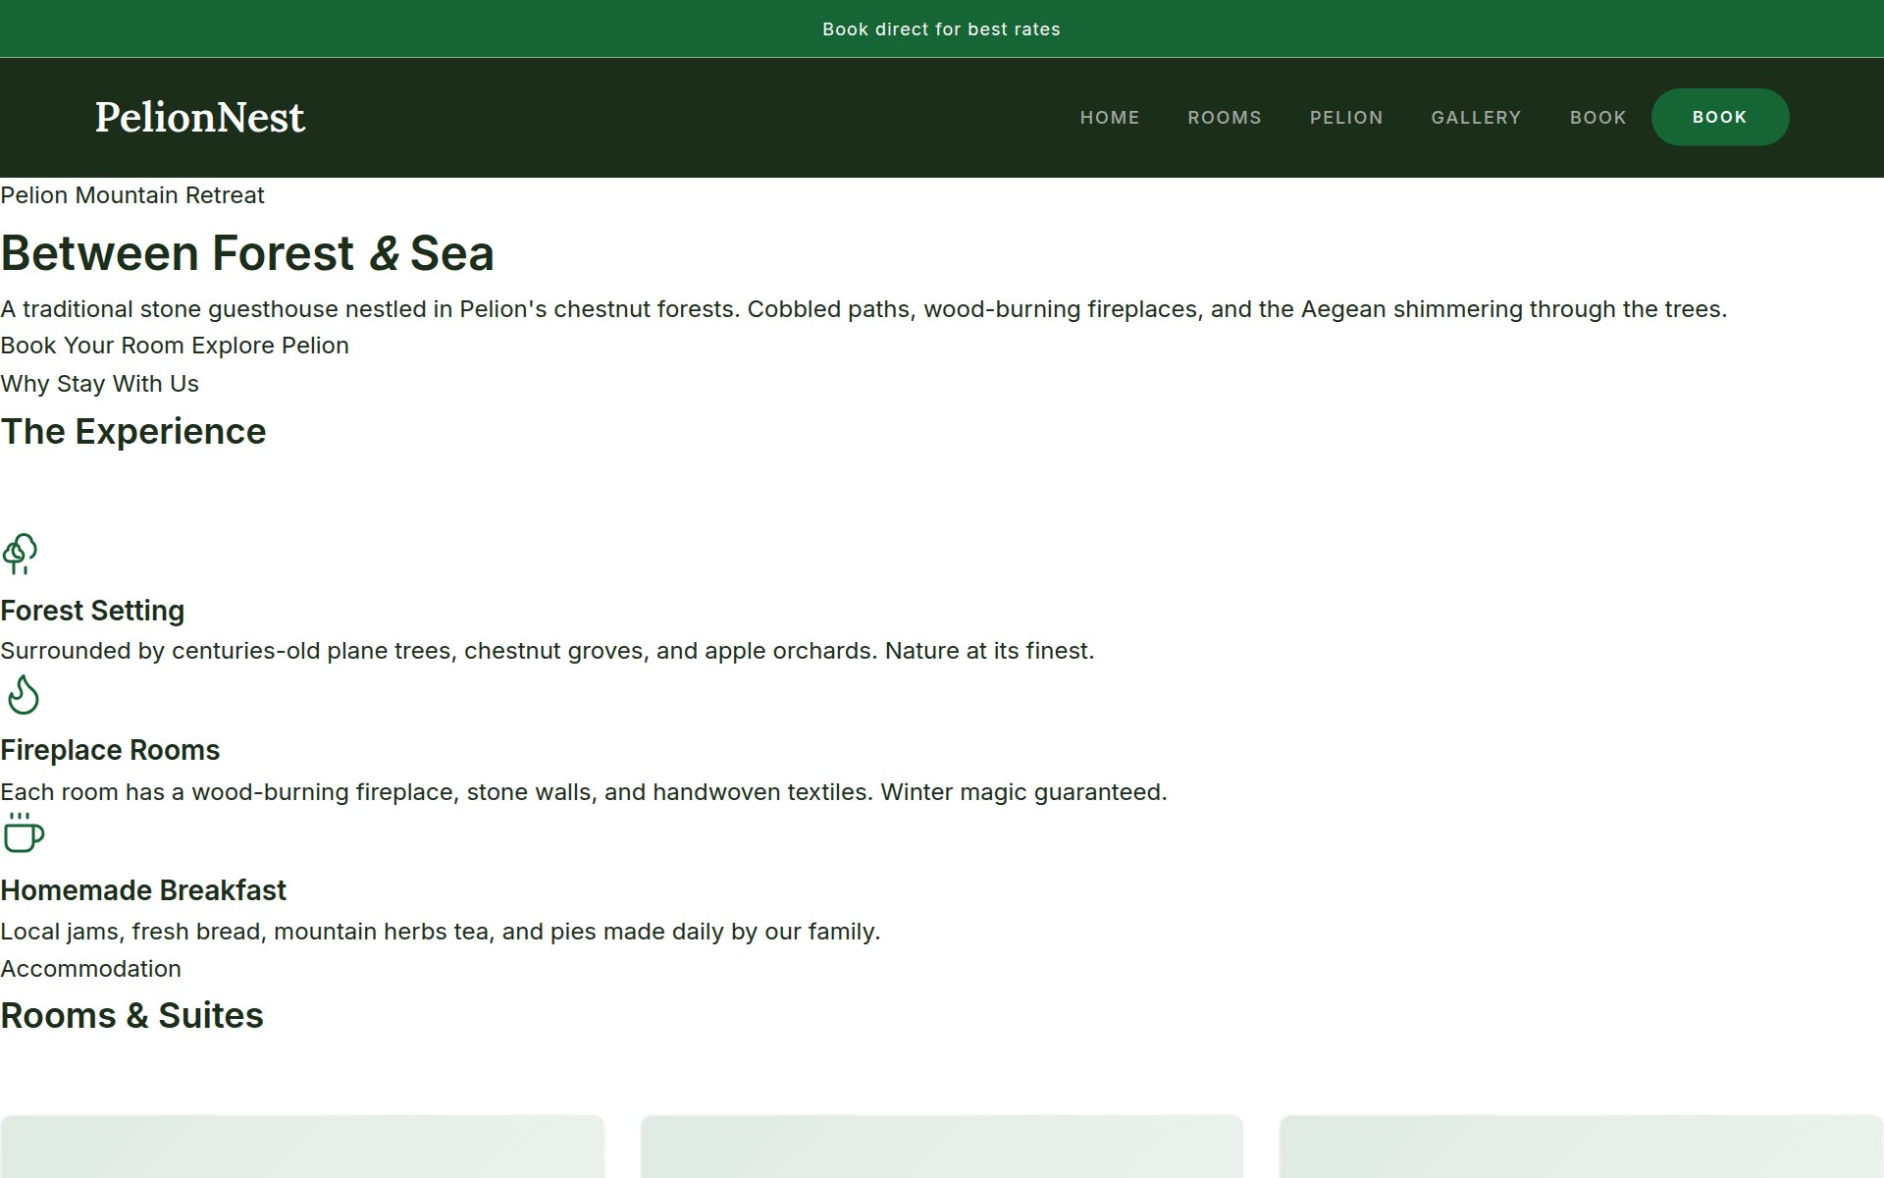
Task: Select the plain Book nav link
Action: point(1597,118)
